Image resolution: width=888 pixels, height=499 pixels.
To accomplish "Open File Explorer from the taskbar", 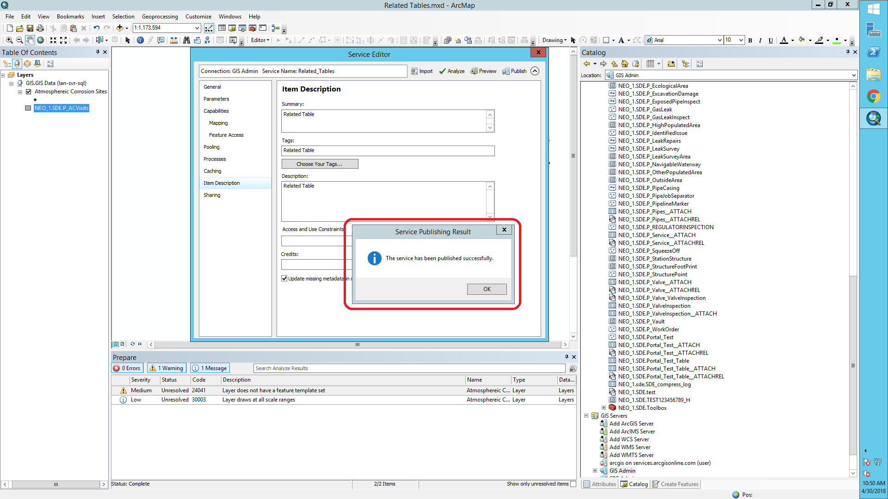I will (874, 74).
